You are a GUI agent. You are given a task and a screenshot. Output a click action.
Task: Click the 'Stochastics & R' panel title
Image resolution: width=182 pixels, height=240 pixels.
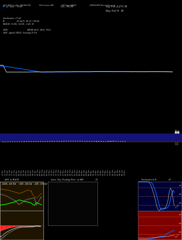coord(149,180)
